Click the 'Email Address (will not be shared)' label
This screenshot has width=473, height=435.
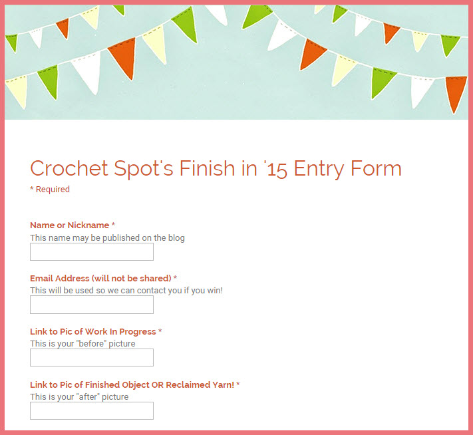100,278
